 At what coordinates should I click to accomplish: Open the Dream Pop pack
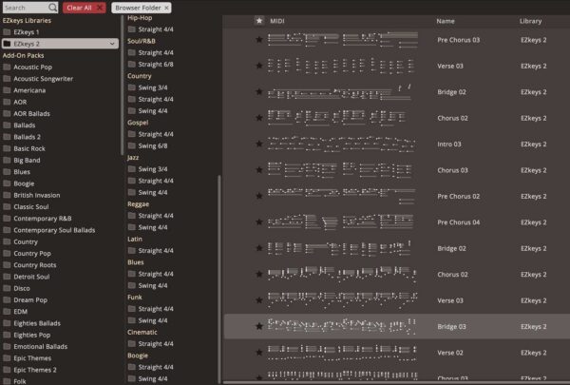coord(30,299)
